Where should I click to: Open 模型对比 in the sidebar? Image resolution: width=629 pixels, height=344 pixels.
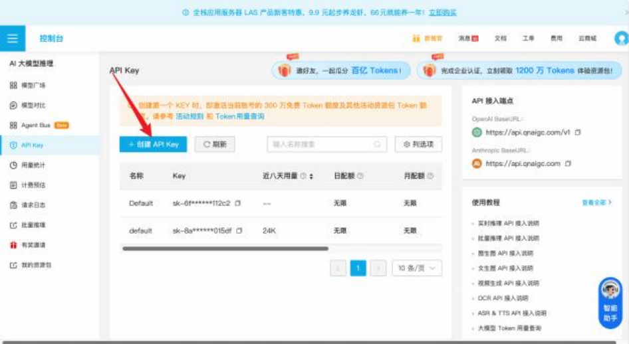click(x=27, y=106)
